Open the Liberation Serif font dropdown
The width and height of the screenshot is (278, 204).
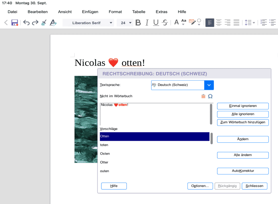pyautogui.click(x=111, y=23)
